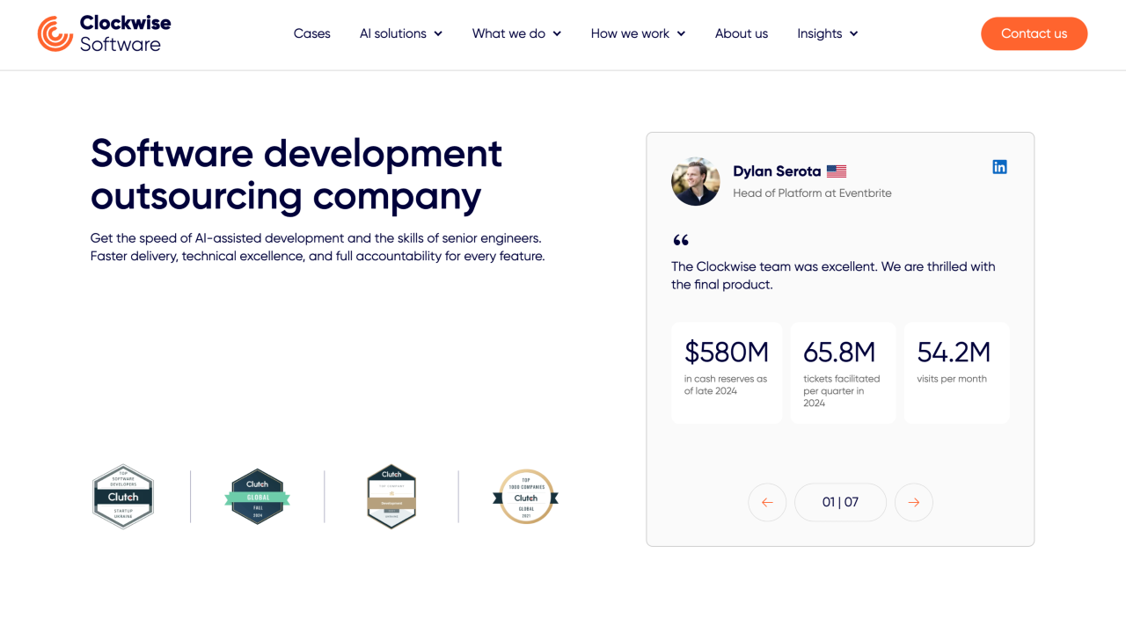The width and height of the screenshot is (1126, 633).
Task: Click the 'Software development outsourcing company' heading
Action: (296, 174)
